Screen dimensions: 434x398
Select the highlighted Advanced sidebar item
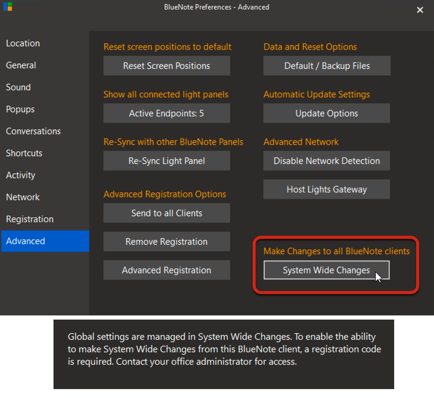[45, 241]
